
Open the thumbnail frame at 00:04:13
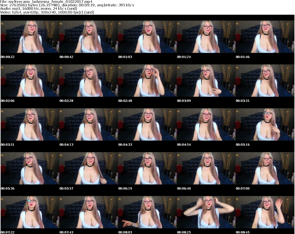[89, 125]
